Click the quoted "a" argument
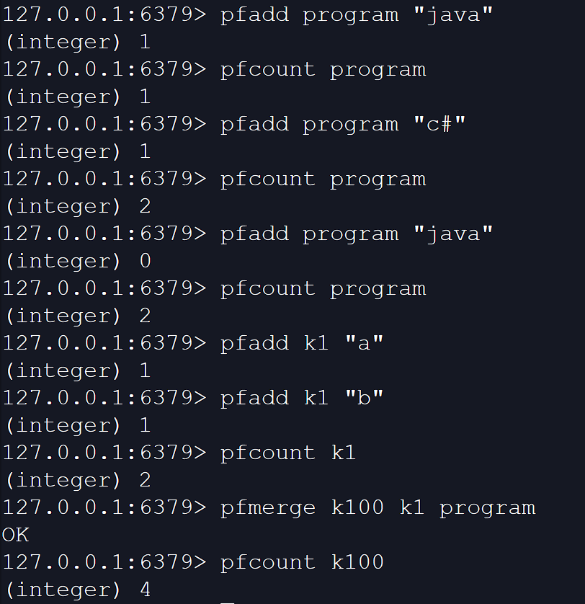 (364, 343)
